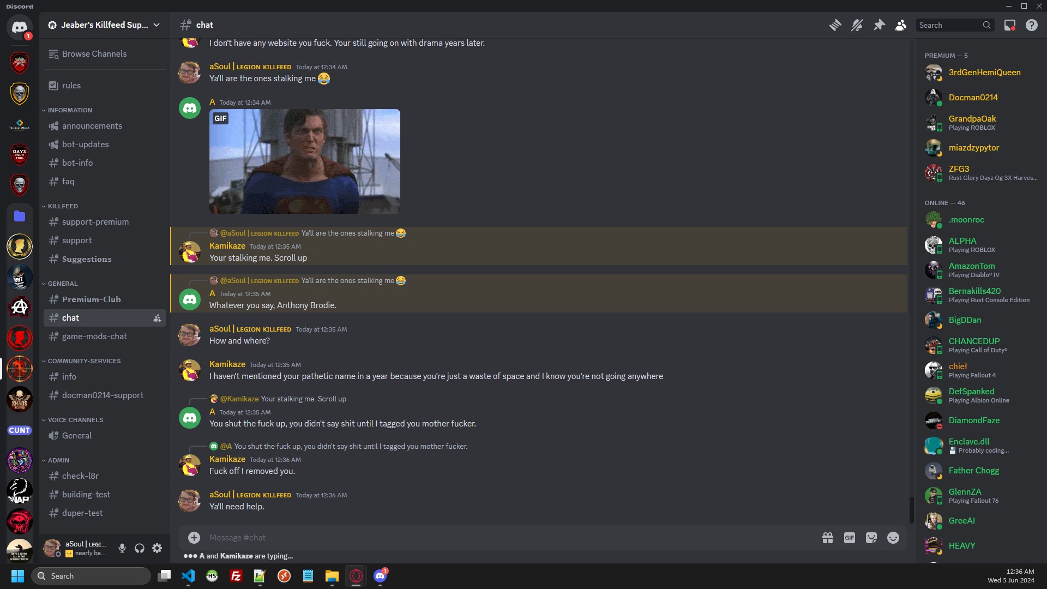Open member Bernakills420 profile
The height and width of the screenshot is (589, 1047).
pyautogui.click(x=980, y=295)
